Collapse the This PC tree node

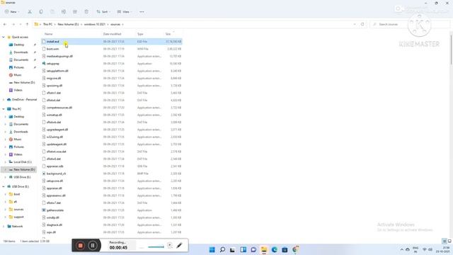[x=4, y=109]
